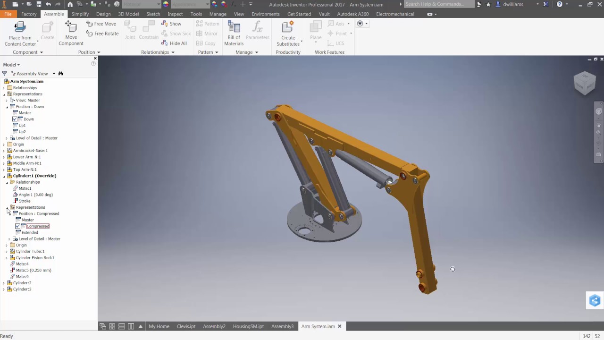Expand the Relationships folder under Arm System.iam
This screenshot has height=340, width=604.
4,88
